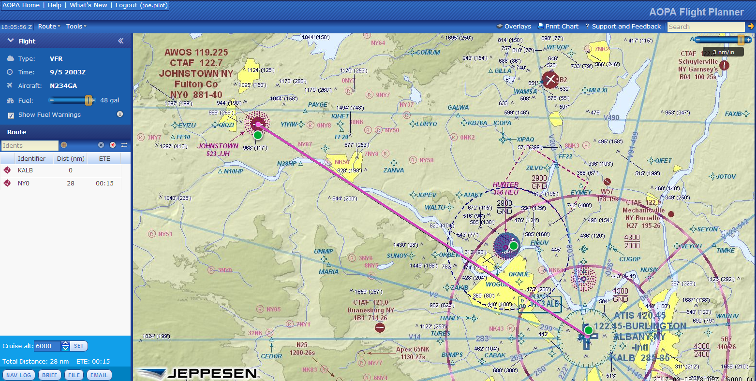Image resolution: width=756 pixels, height=381 pixels.
Task: Click the green dot at Johnstown airport
Action: 258,135
